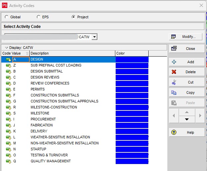Select the Global radio button
Screen dimensions: 207x171
tap(7, 17)
